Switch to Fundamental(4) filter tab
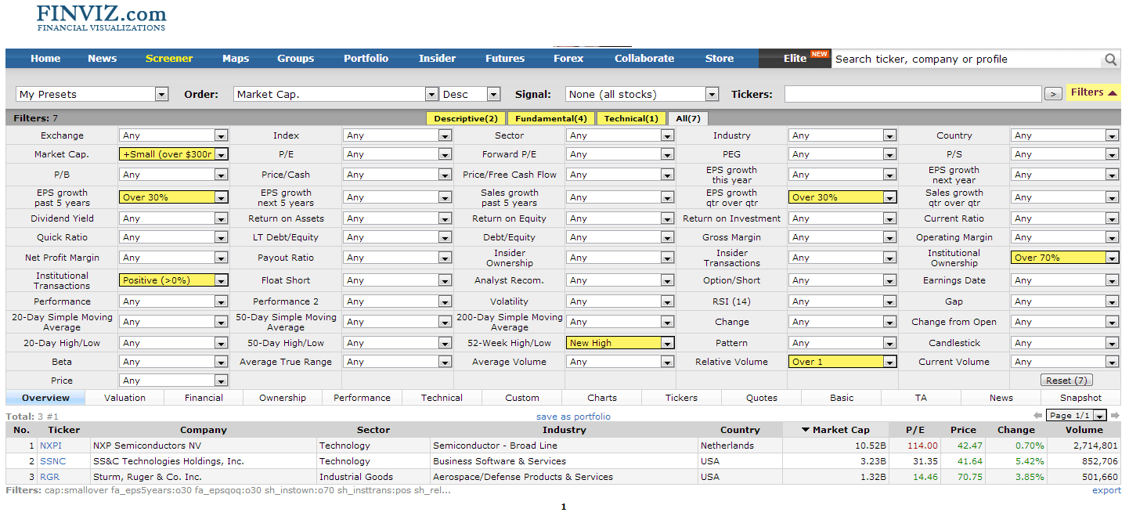 click(551, 118)
